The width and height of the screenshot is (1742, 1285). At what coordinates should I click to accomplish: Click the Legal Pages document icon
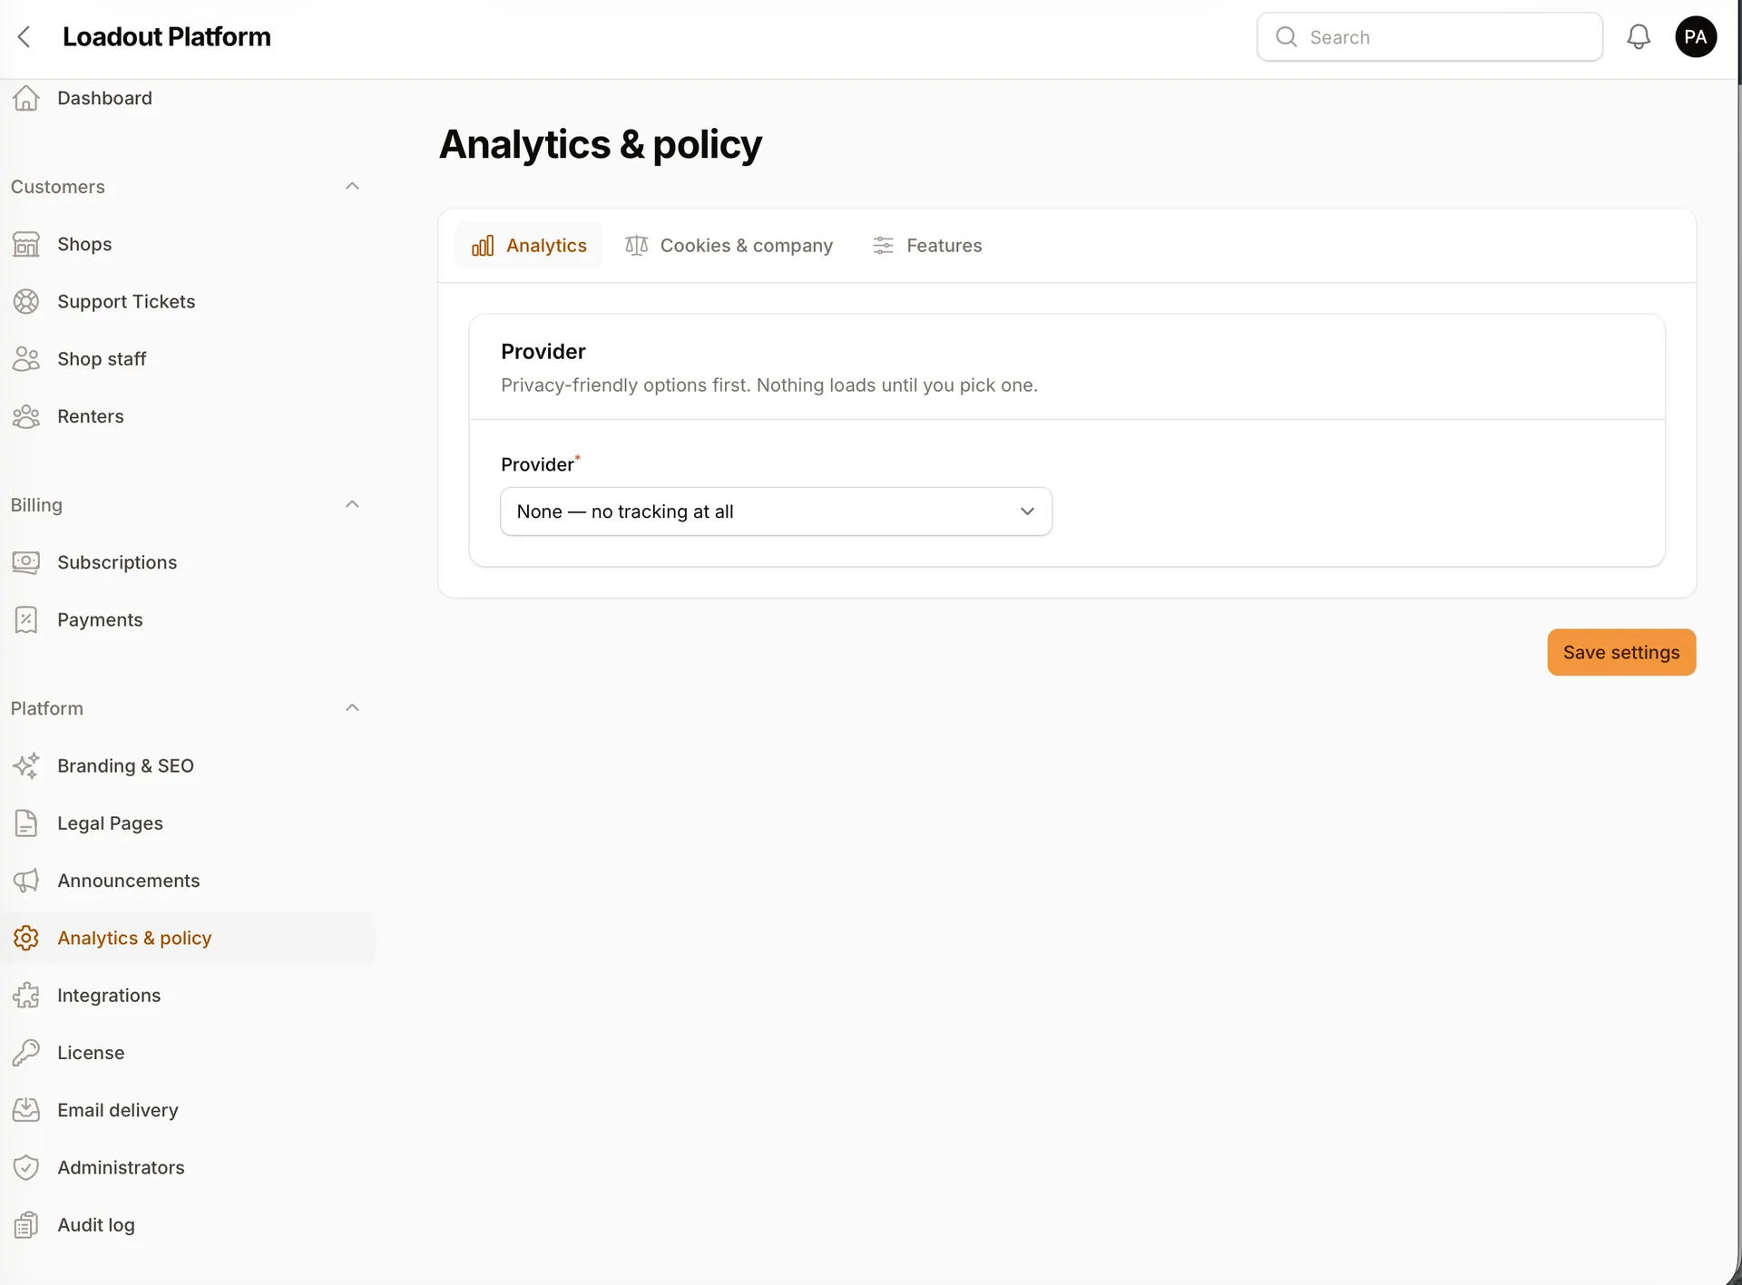click(26, 823)
